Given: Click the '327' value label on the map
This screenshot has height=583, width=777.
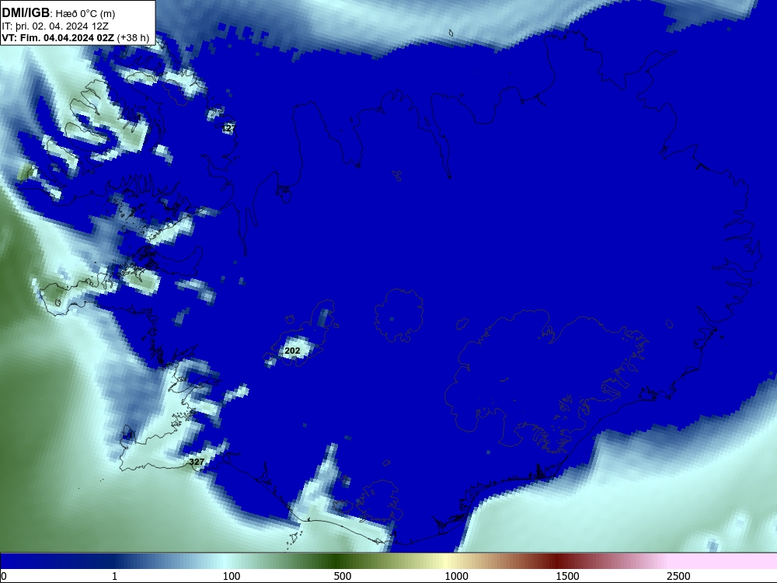Looking at the screenshot, I should [197, 462].
